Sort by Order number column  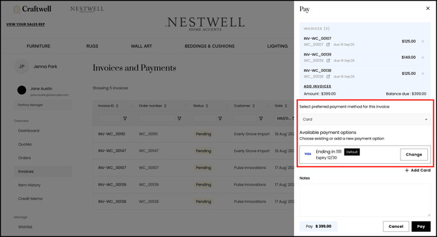(x=165, y=106)
